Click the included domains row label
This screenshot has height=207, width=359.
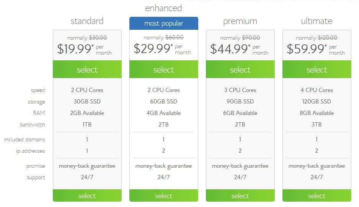(24, 139)
